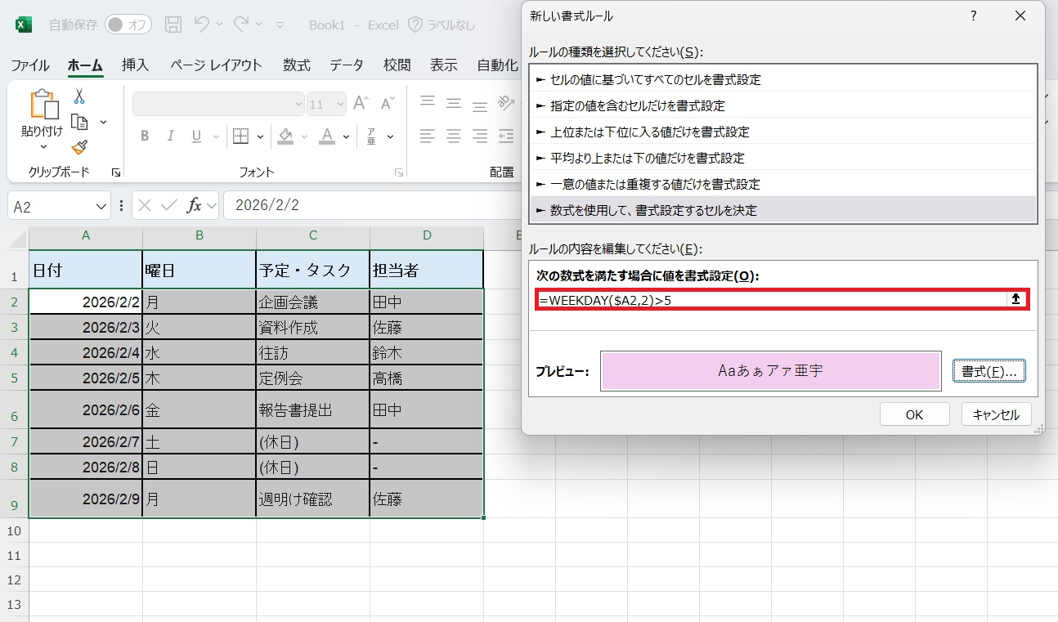Click the help question mark in dialog
The height and width of the screenshot is (622, 1058).
pos(973,16)
